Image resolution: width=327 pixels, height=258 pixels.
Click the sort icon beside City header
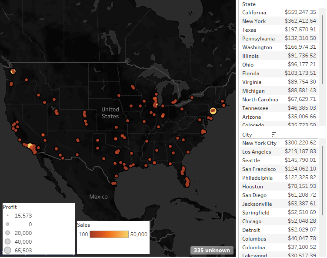[x=274, y=134]
